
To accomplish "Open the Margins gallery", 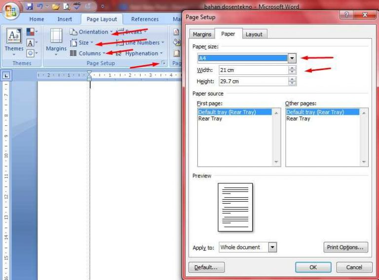I will point(56,42).
